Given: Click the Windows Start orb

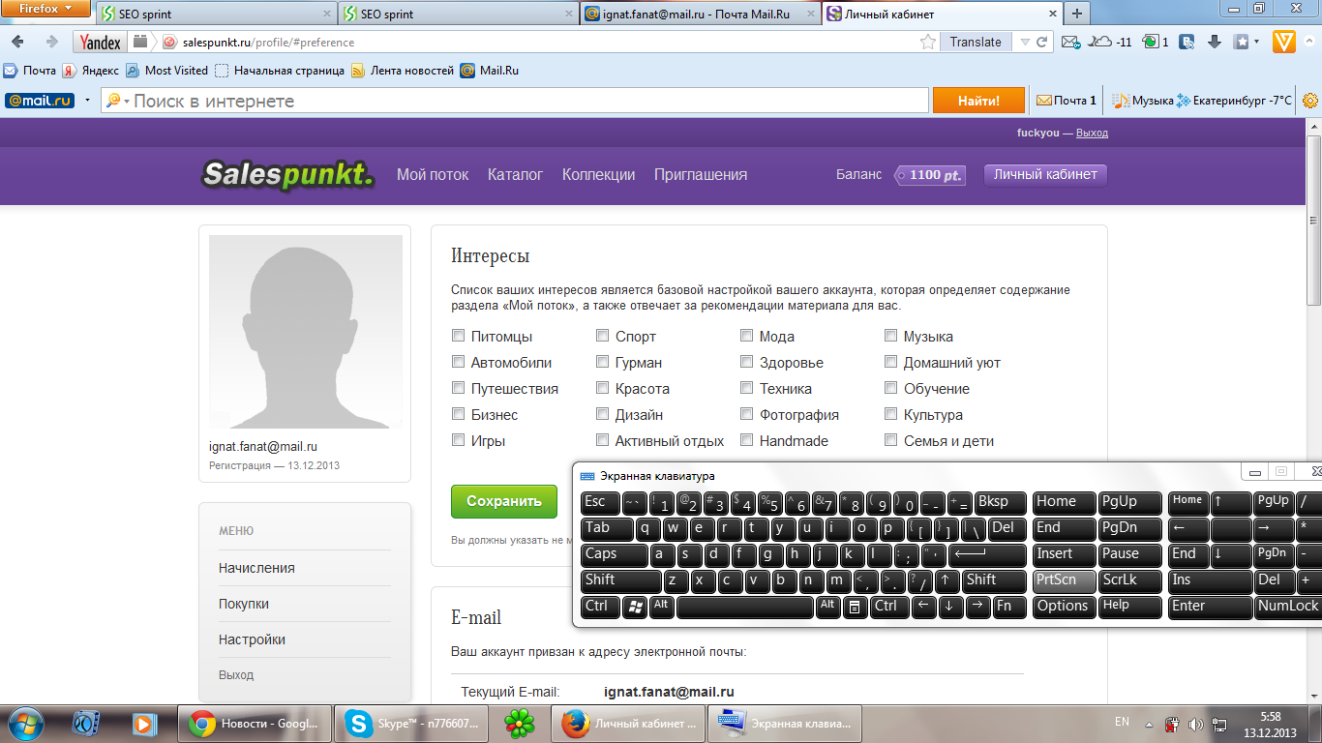Looking at the screenshot, I should click(26, 723).
